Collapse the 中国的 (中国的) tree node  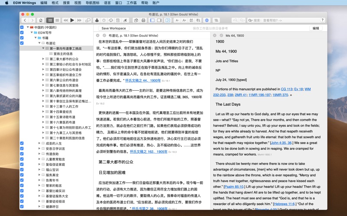pos(28,27)
